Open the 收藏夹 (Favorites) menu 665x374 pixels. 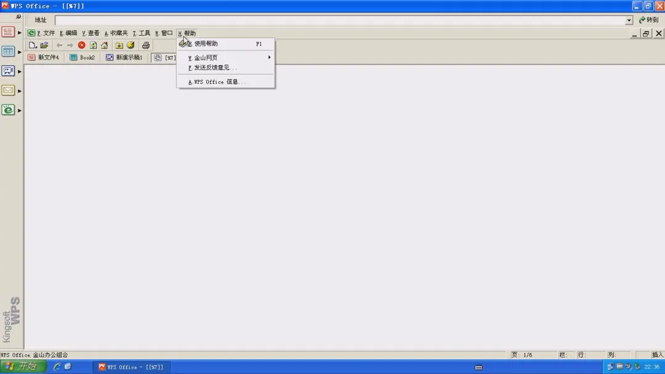116,33
